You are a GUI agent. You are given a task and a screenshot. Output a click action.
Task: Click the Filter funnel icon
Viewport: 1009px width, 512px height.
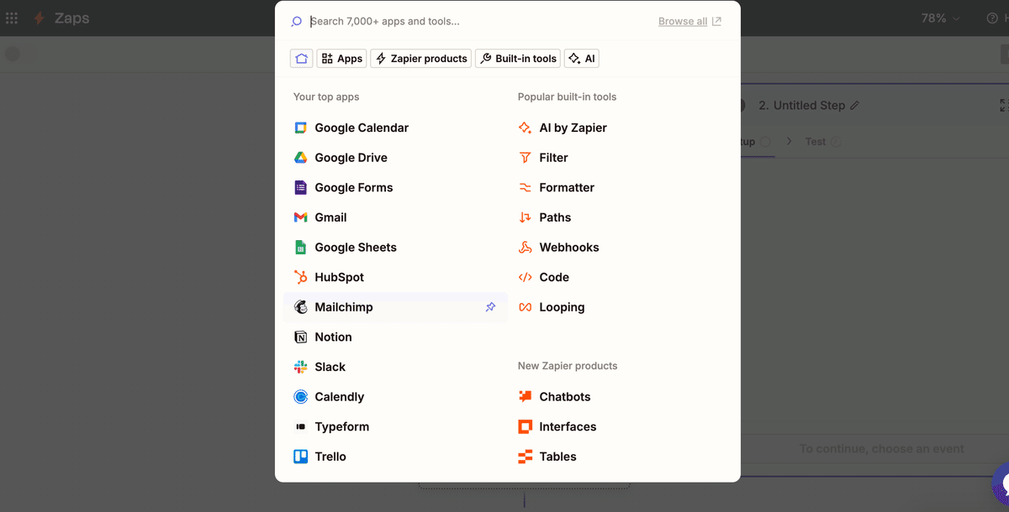click(525, 158)
